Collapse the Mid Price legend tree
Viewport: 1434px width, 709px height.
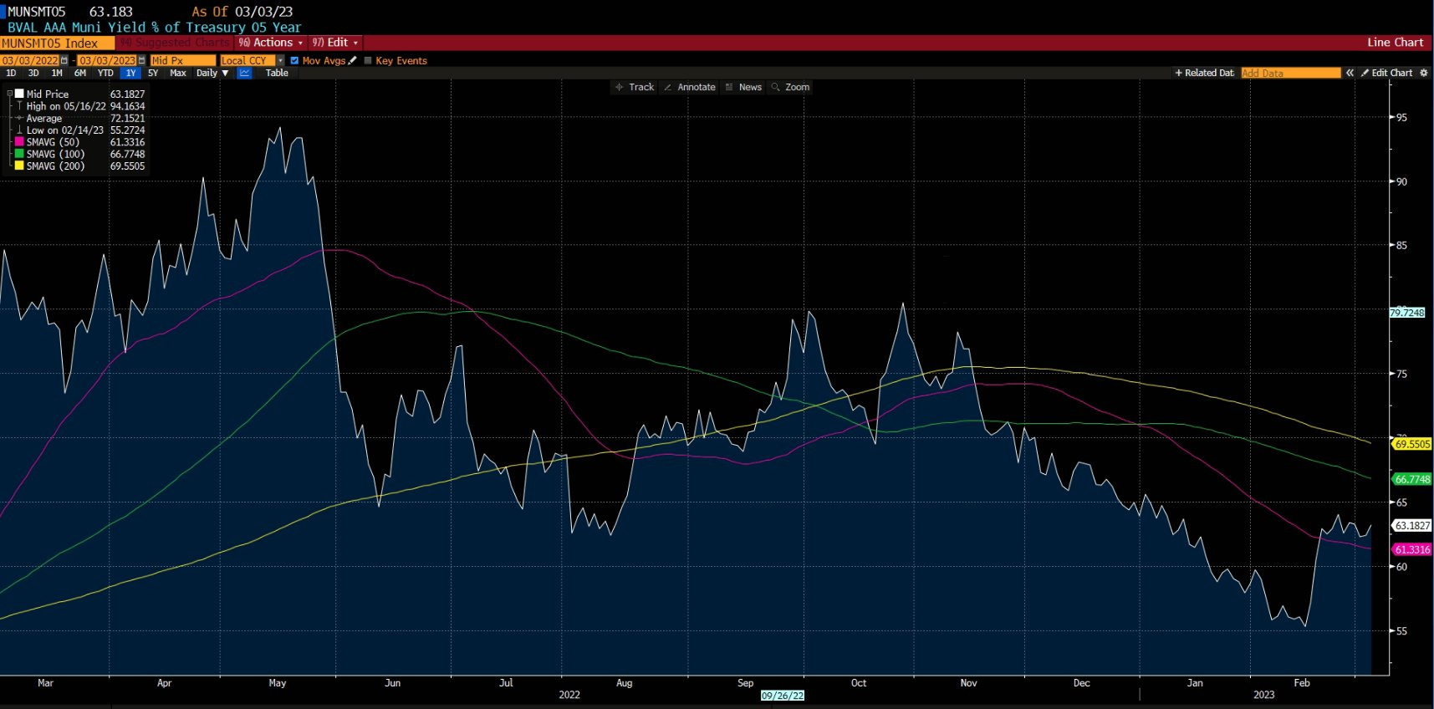[9, 94]
